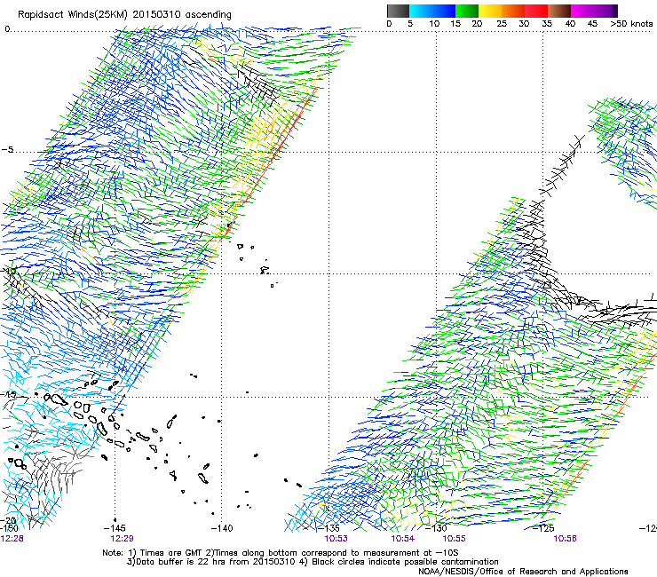657x577 pixels.
Task: Click the NOAA/NESDIS Office of Research credit
Action: pos(523,572)
